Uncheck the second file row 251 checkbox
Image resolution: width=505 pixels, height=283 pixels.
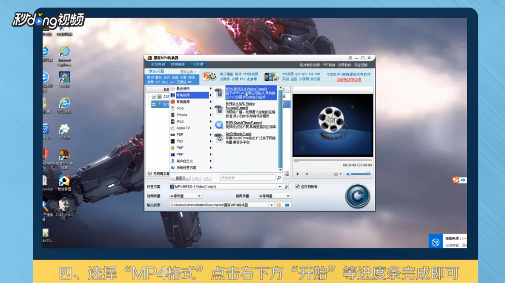(x=154, y=104)
